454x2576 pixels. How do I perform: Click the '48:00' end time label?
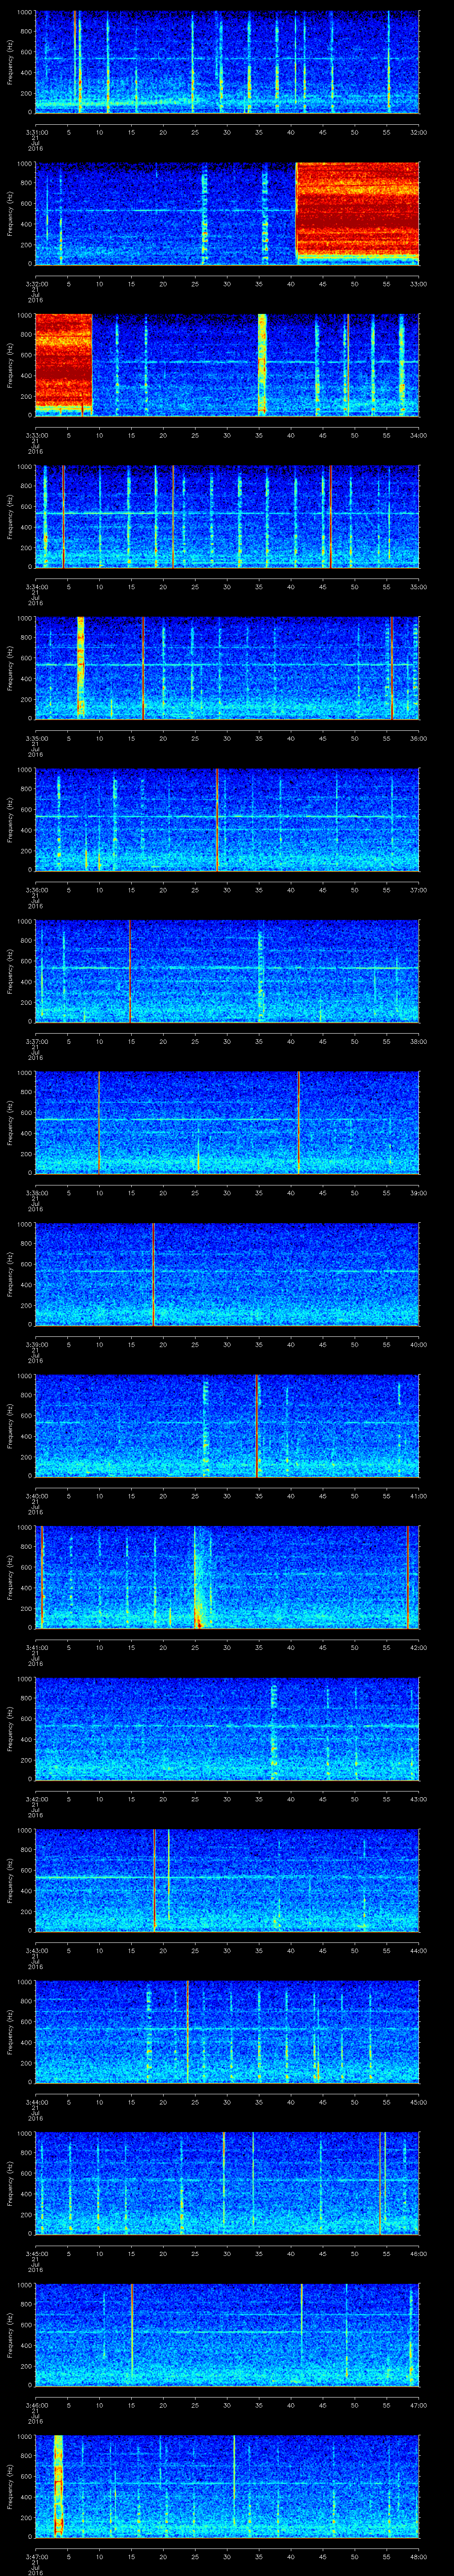pyautogui.click(x=418, y=2556)
